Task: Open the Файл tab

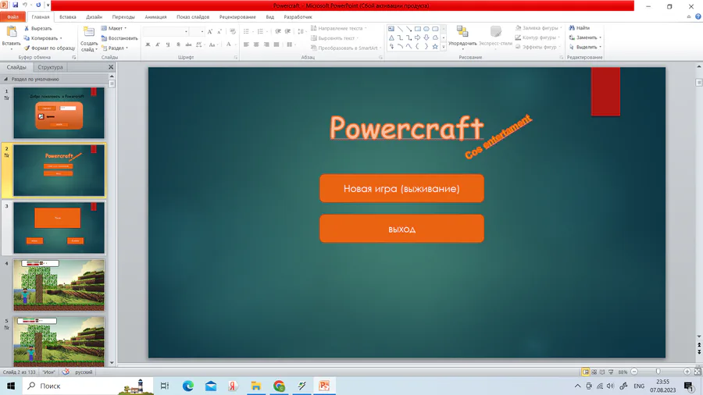Action: click(13, 17)
